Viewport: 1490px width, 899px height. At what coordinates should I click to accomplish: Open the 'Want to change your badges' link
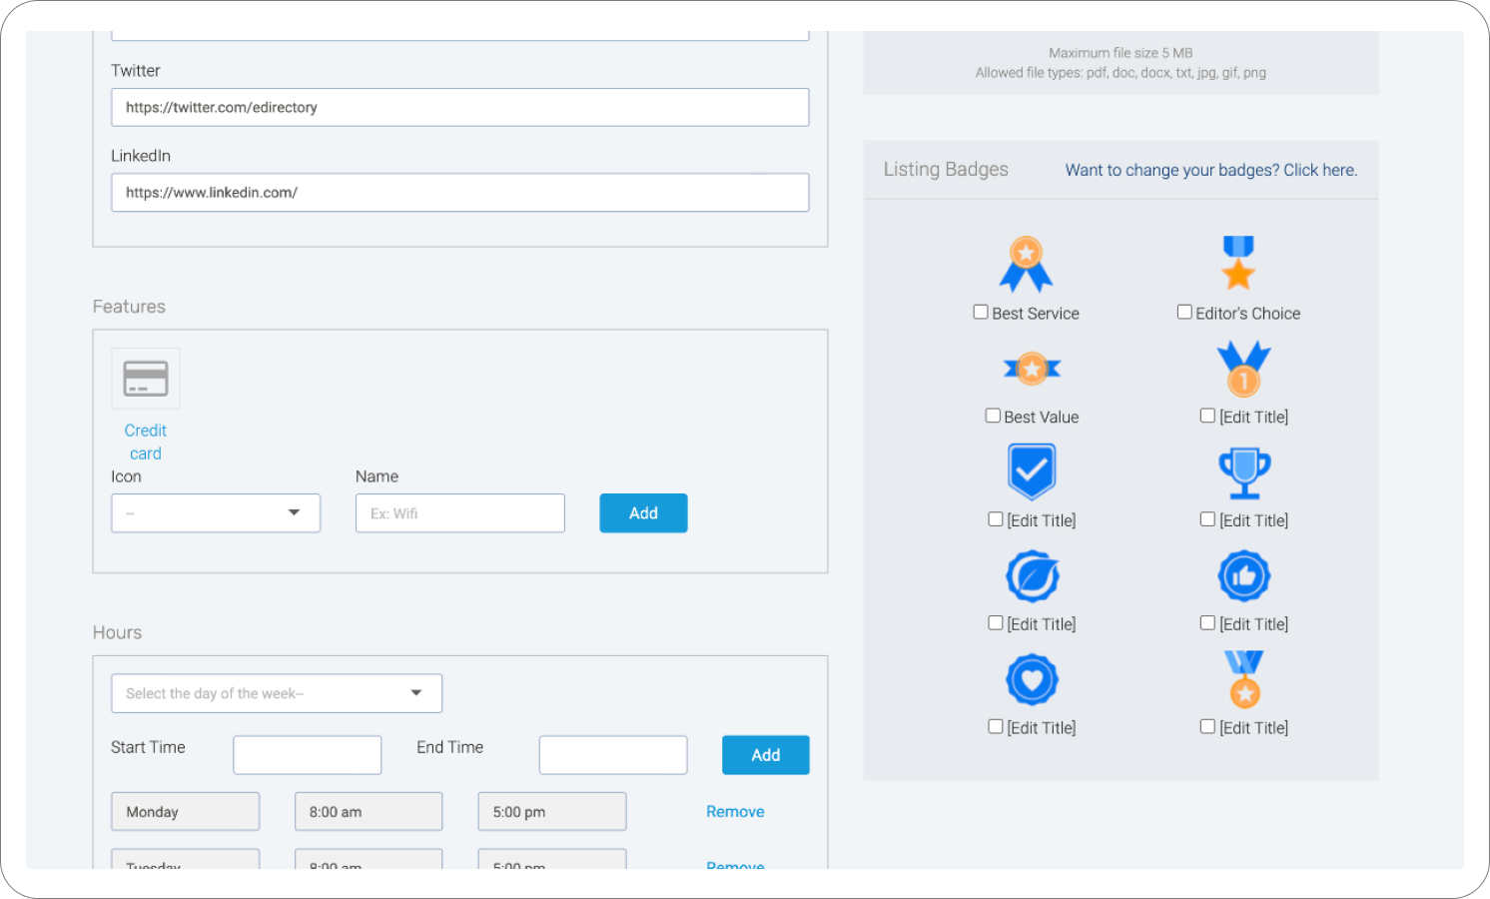tap(1210, 170)
